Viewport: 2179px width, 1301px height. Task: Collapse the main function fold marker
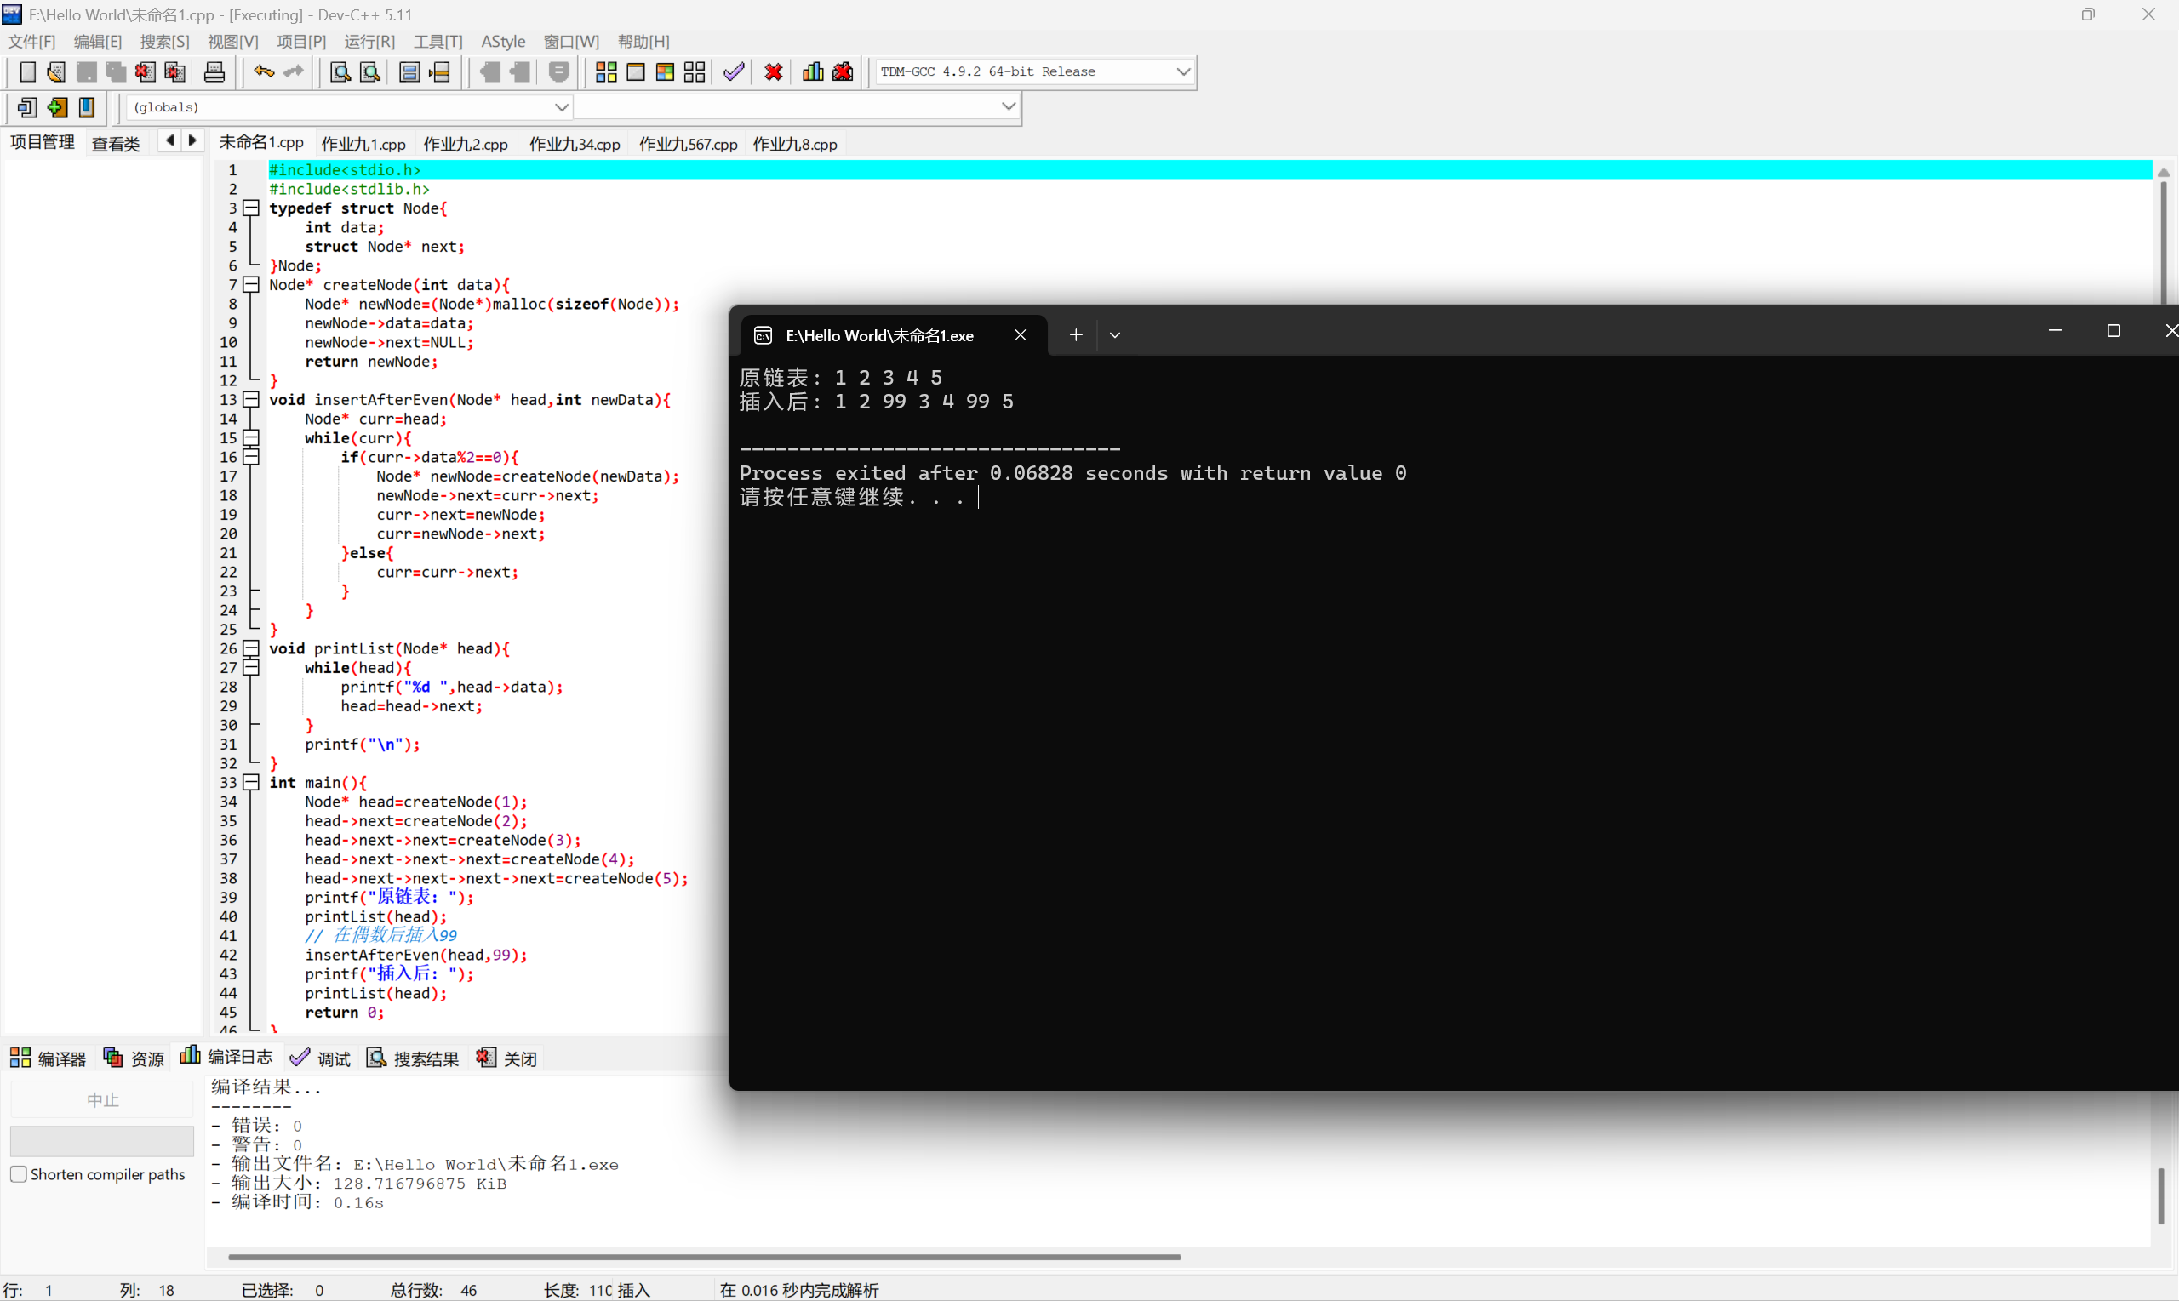(251, 782)
